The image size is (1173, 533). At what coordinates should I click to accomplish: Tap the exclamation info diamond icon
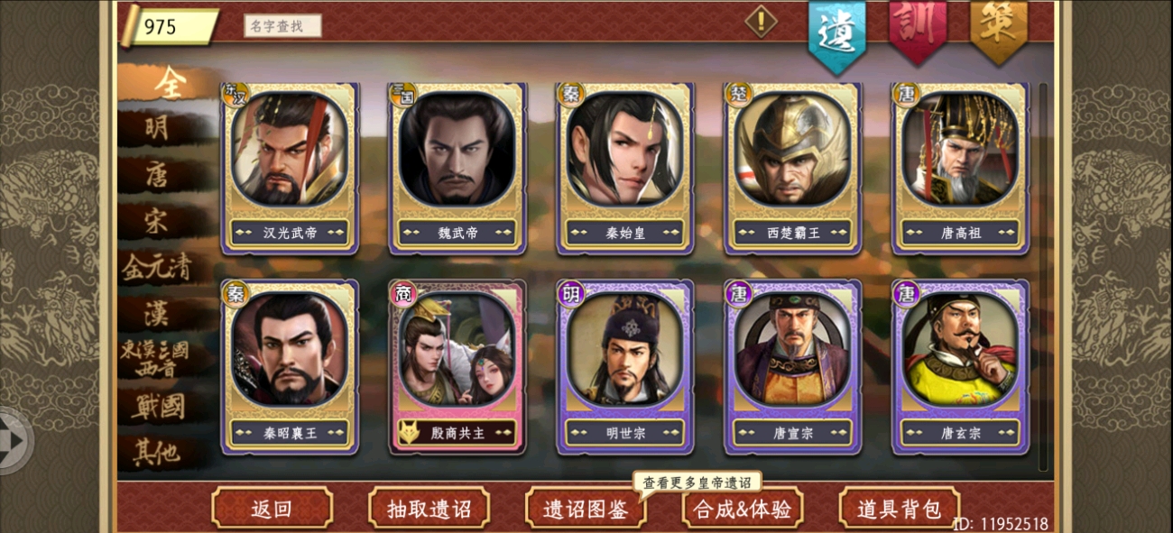point(761,20)
